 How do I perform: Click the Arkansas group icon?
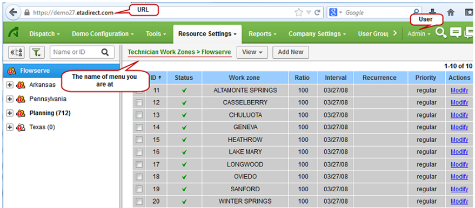point(21,85)
